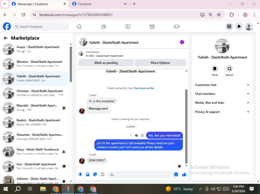Screen dimensions: 260x194
Task: Click the attach photo icon
Action: pyautogui.click(x=88, y=174)
